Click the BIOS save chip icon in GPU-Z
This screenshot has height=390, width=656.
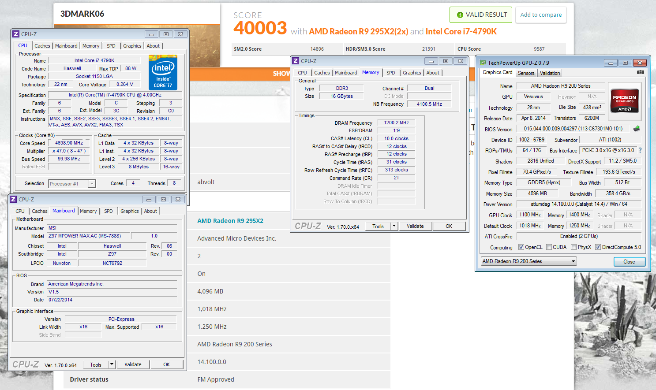pyautogui.click(x=636, y=129)
